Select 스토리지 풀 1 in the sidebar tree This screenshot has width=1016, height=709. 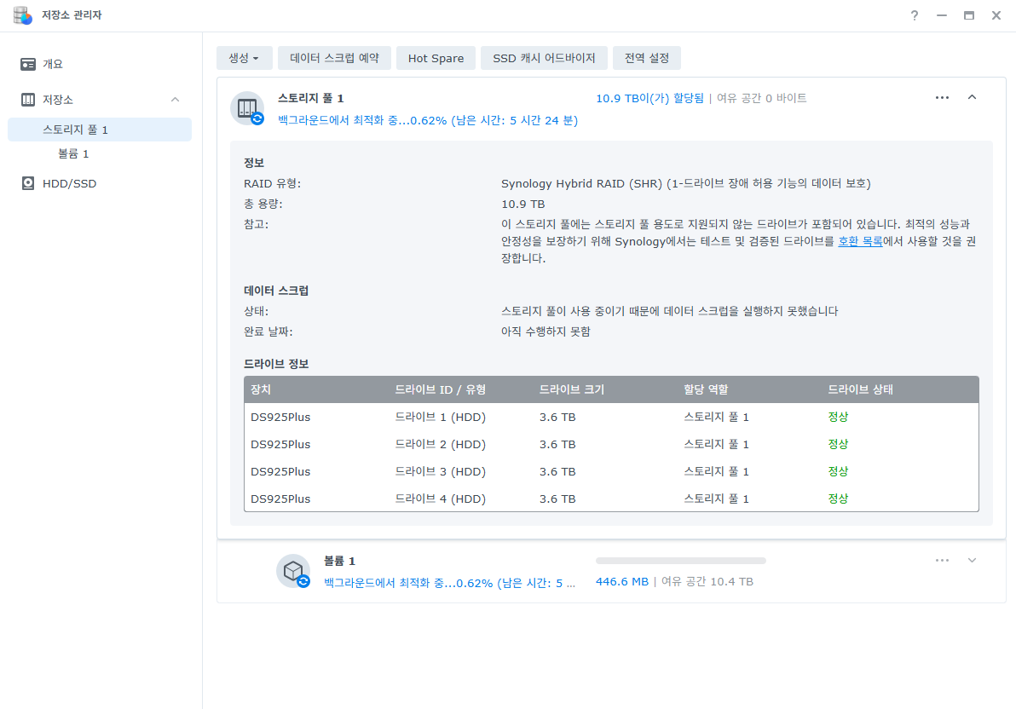pyautogui.click(x=100, y=130)
